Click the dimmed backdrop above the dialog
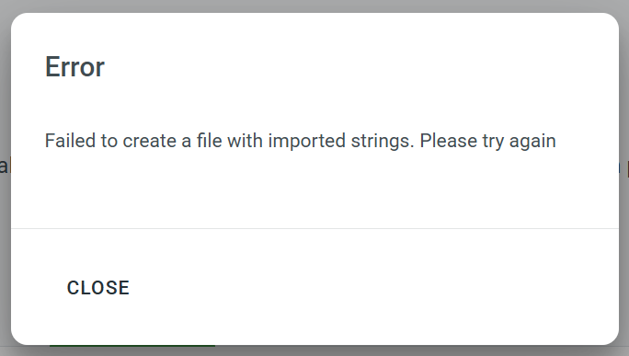Viewport: 629px width, 356px height. pos(314,6)
